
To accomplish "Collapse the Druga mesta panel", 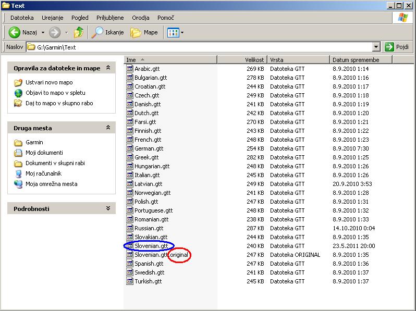I will click(x=108, y=128).
